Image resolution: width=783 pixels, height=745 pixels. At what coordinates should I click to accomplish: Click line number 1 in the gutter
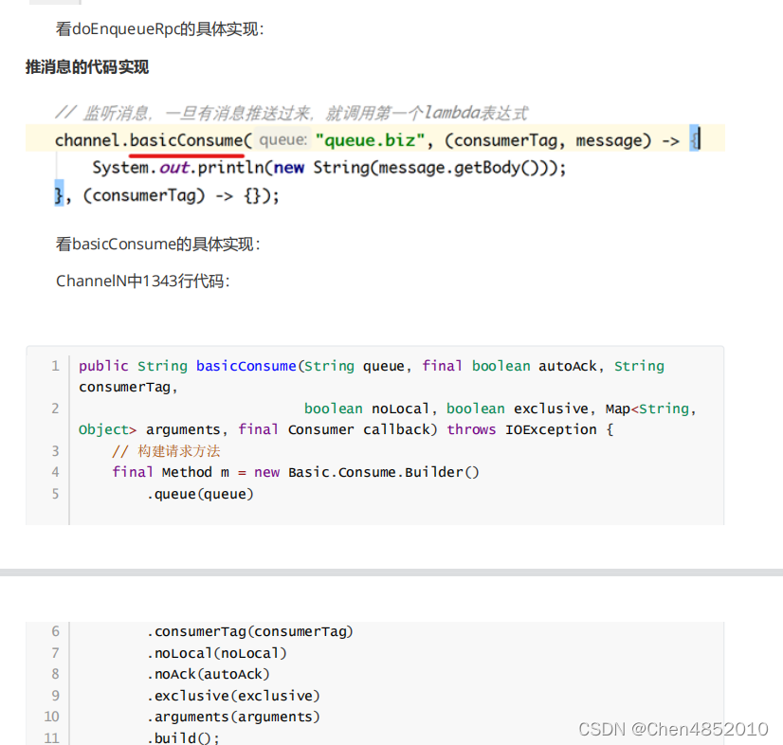coord(55,366)
